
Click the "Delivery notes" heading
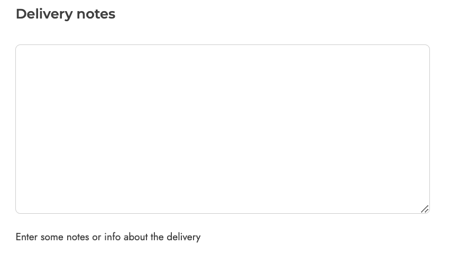[66, 14]
